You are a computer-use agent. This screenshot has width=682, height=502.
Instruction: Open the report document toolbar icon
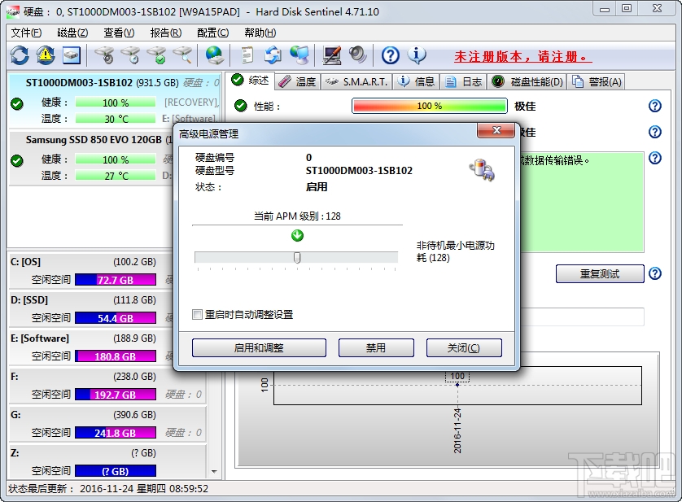point(248,55)
